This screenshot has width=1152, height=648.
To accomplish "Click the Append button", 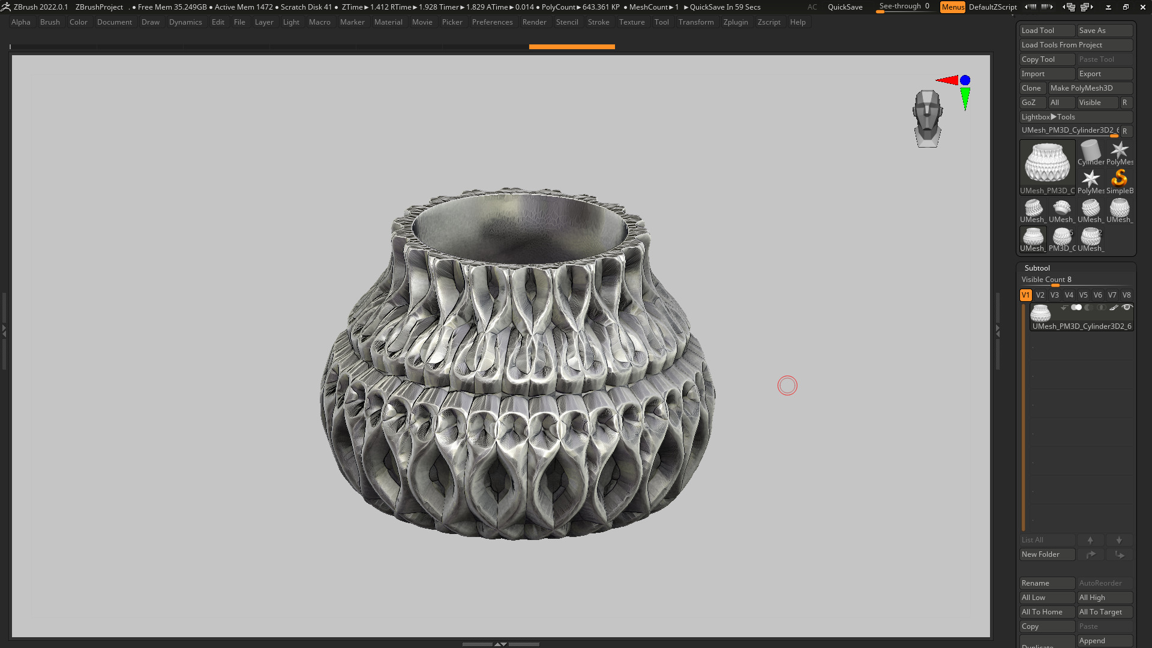I will click(x=1105, y=641).
